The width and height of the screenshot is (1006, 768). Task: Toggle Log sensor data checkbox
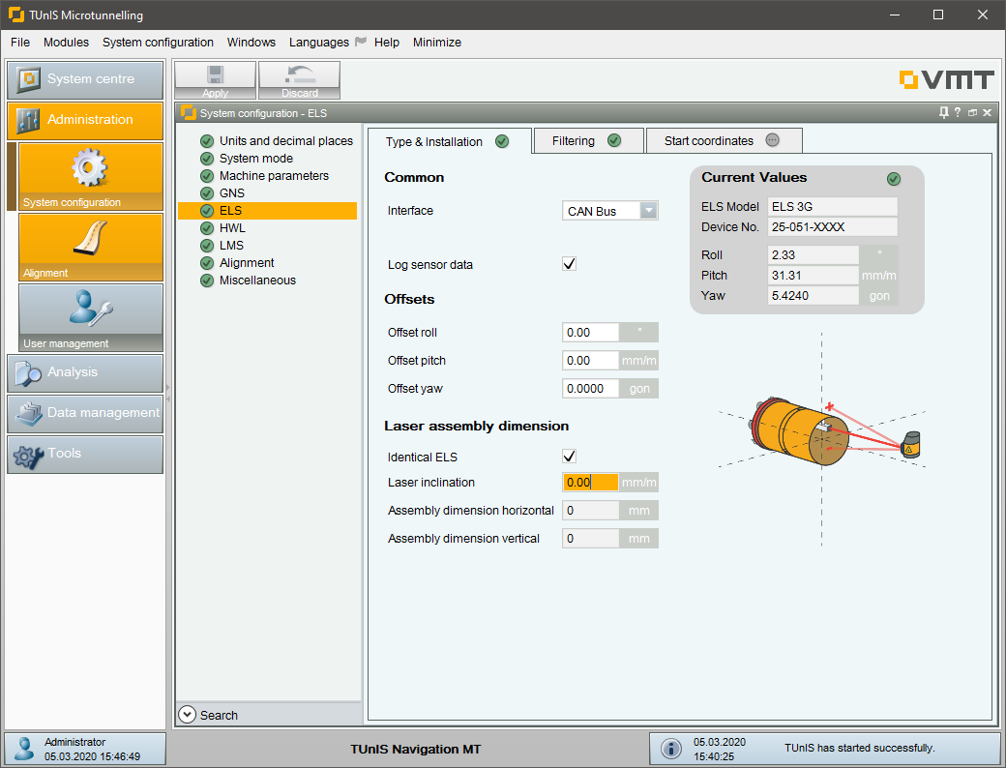point(569,264)
